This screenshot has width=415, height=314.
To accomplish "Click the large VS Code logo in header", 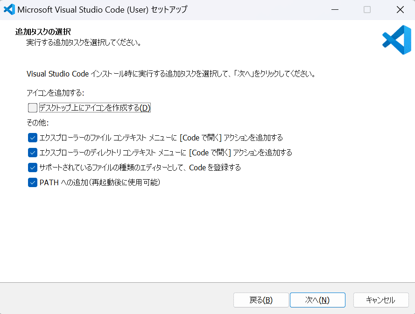I will (x=396, y=40).
